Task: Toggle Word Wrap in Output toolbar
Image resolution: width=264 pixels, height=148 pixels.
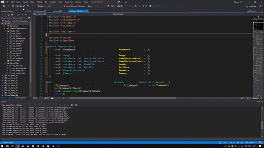Action: click(x=76, y=105)
